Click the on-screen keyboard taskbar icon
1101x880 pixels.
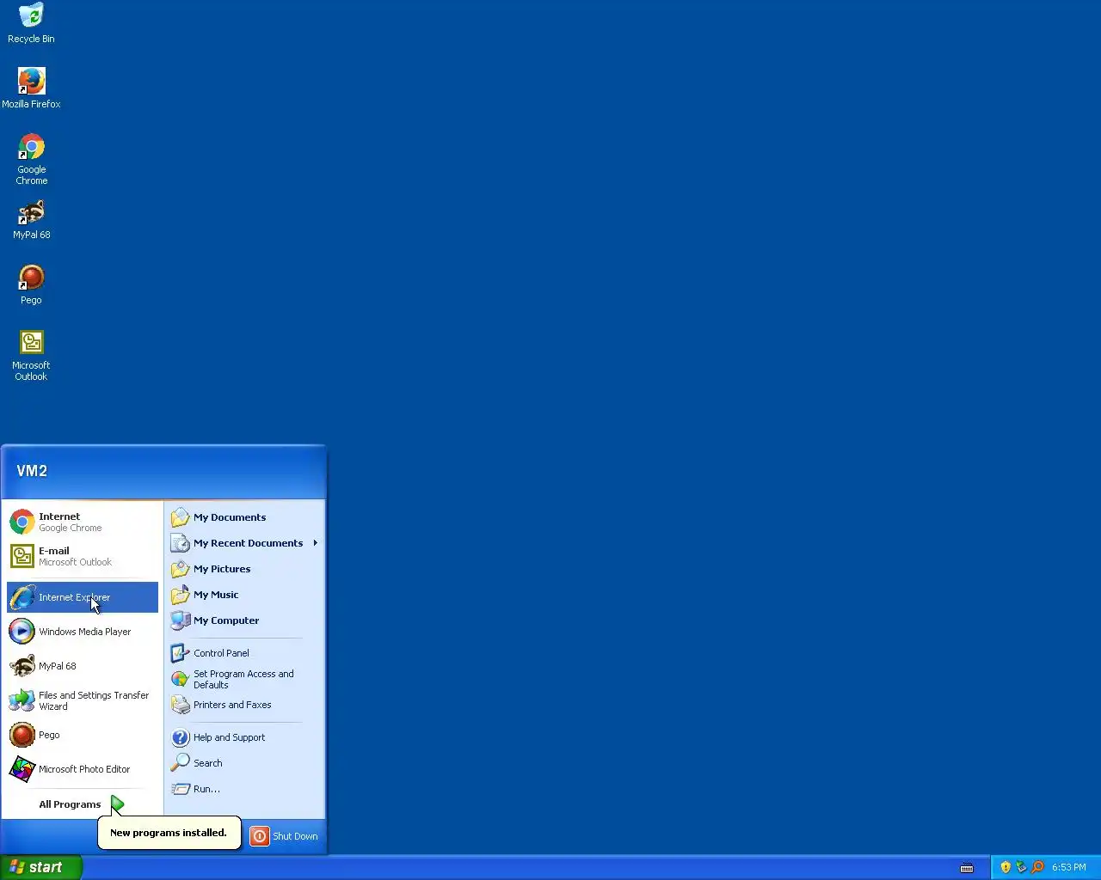click(967, 868)
